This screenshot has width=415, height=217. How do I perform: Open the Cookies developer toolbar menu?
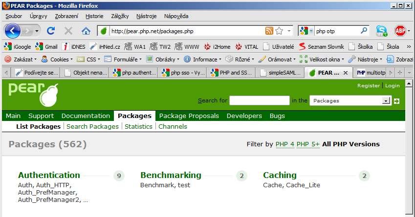(57, 59)
